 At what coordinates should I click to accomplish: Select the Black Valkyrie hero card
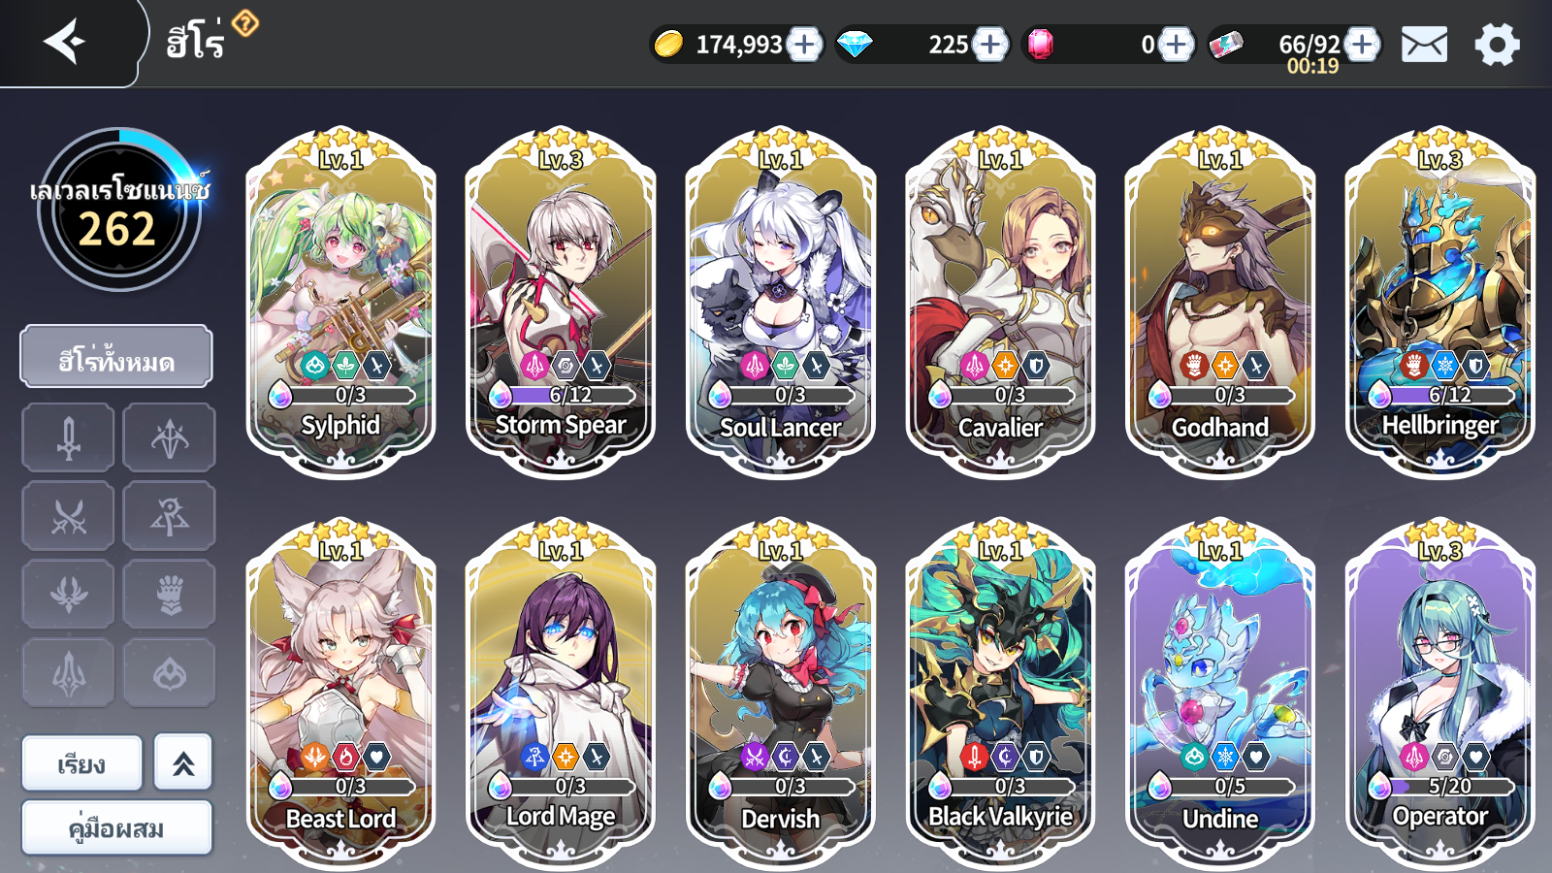1000,694
